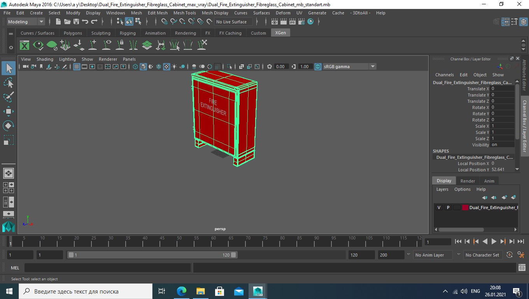
Task: Click Maya logo at toolbox bottom
Action: (x=9, y=227)
